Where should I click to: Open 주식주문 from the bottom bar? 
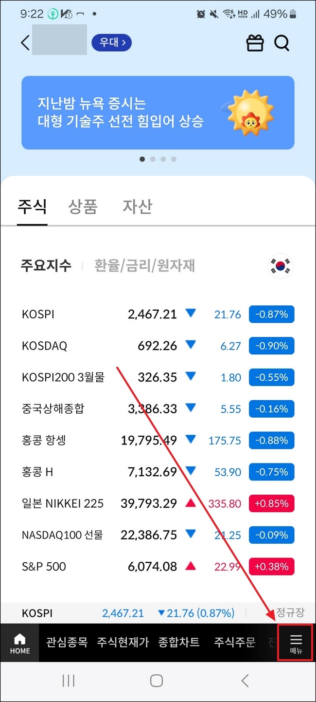point(234,643)
